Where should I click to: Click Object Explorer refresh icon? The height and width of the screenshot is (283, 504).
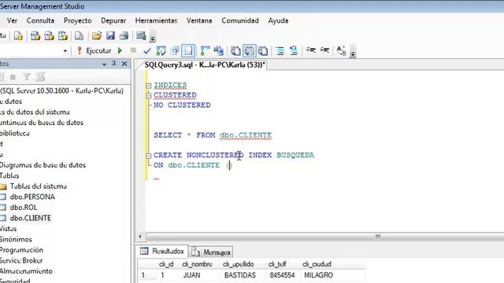coord(40,77)
